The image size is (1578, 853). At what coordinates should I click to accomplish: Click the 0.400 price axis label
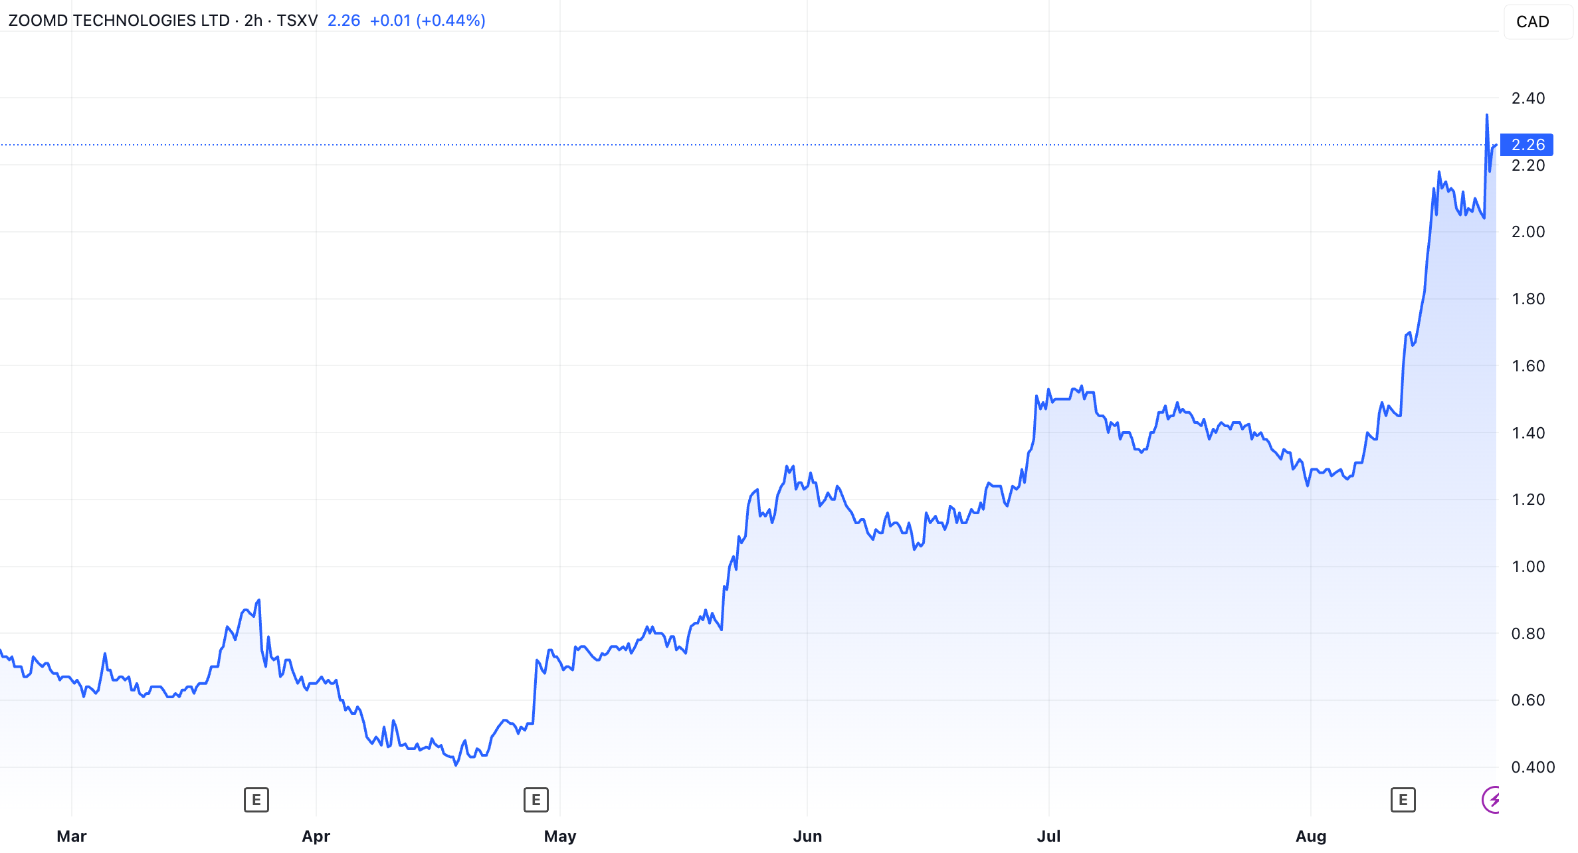pos(1533,767)
